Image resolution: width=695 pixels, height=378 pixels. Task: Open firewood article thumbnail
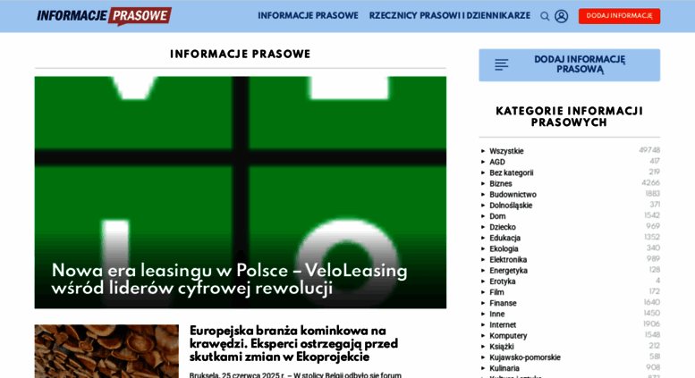[x=106, y=351]
